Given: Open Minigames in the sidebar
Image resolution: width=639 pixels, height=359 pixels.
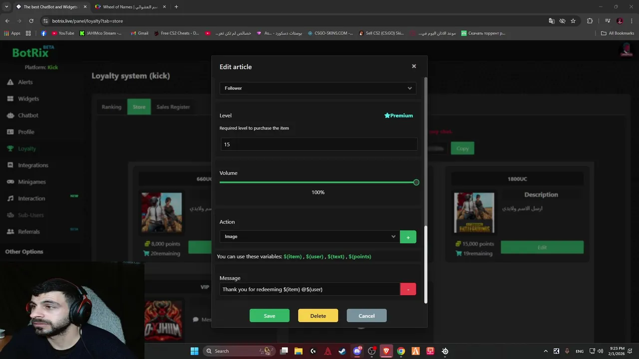Looking at the screenshot, I should tap(32, 181).
